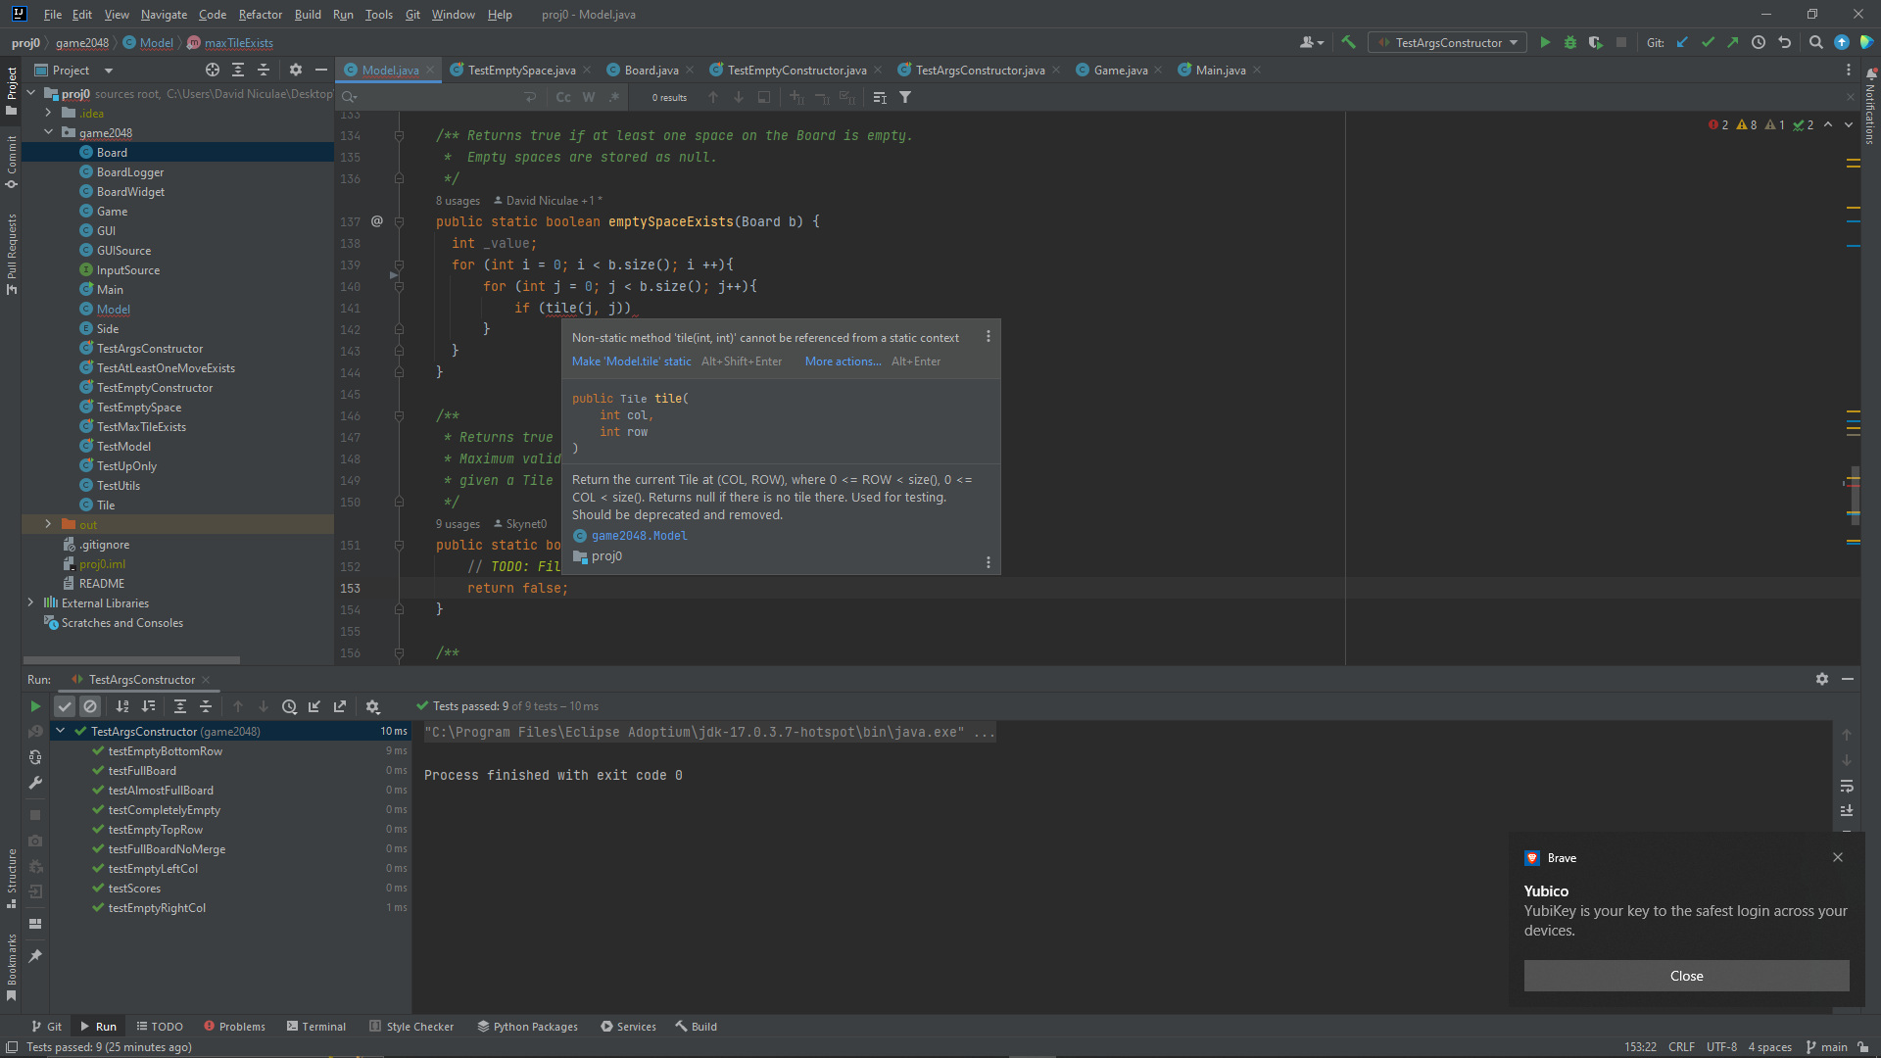1881x1058 pixels.
Task: Toggle the Show Ignored tests button
Action: 90,706
